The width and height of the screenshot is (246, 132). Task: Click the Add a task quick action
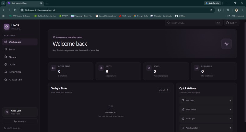(206, 101)
